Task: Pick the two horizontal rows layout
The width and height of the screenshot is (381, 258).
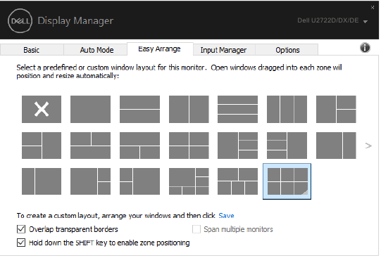Action: click(x=139, y=109)
